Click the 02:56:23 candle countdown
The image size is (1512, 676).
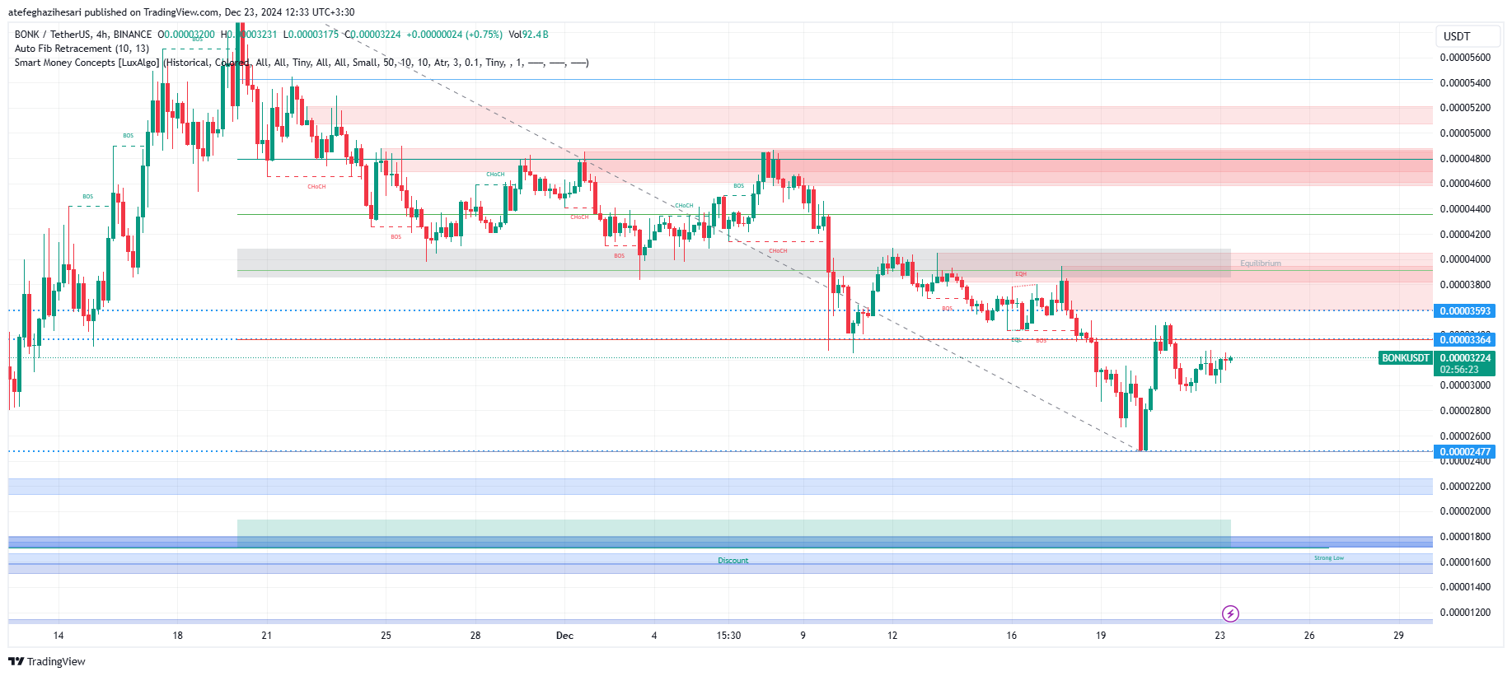pos(1459,370)
